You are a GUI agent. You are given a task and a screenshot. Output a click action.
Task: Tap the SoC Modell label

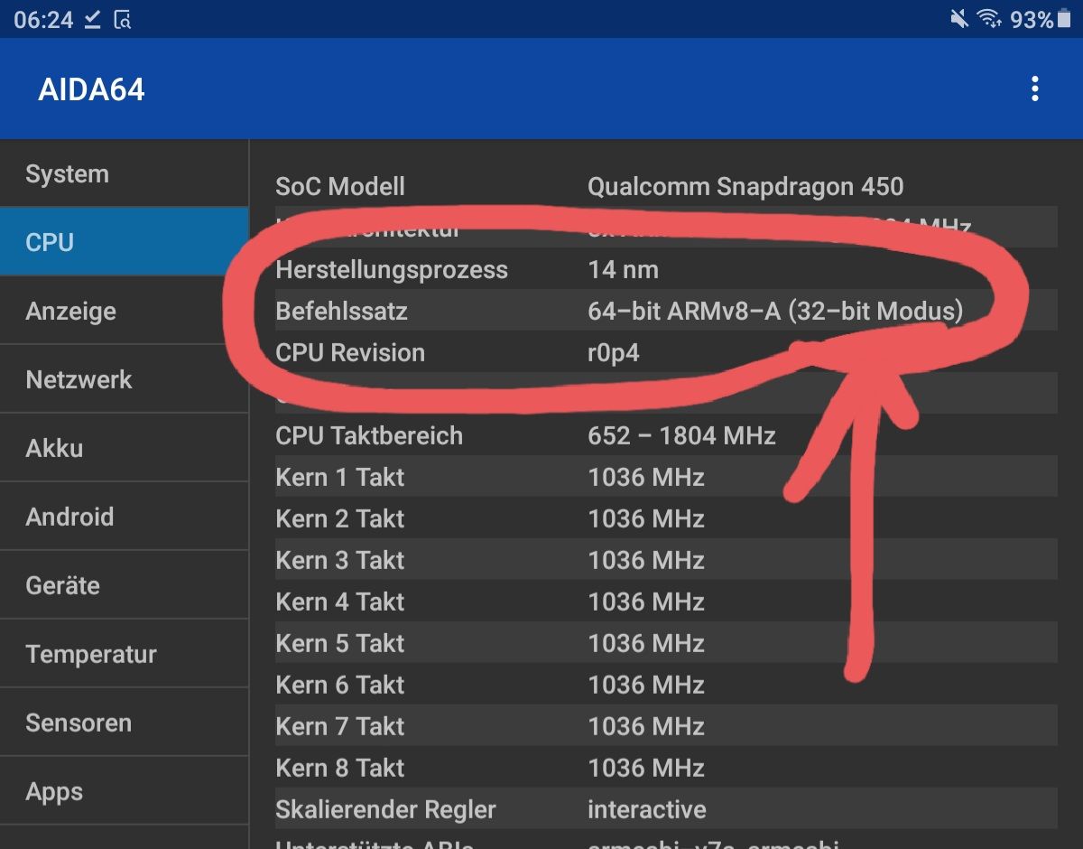(x=340, y=187)
